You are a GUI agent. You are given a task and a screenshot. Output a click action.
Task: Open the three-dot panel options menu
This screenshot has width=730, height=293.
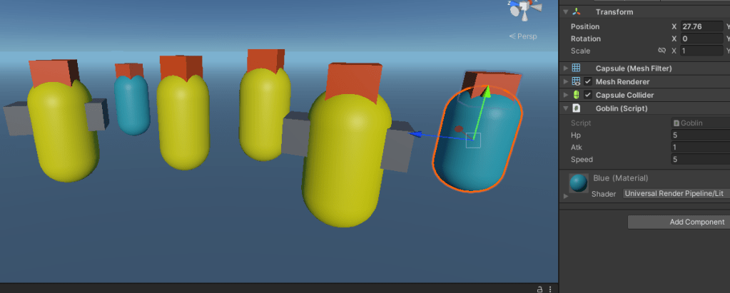pos(551,288)
